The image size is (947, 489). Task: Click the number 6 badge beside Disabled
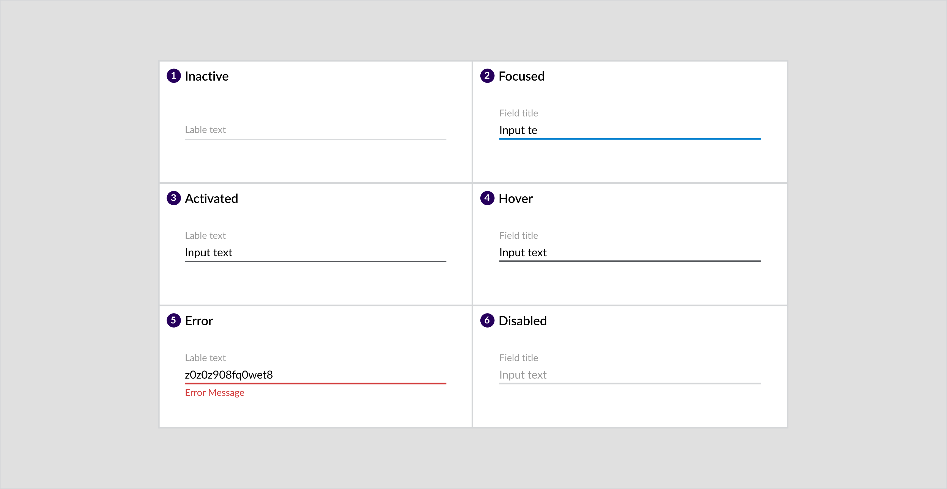click(487, 320)
